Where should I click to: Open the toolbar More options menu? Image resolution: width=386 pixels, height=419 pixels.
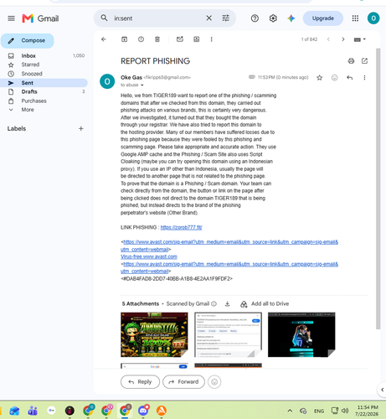pos(211,39)
